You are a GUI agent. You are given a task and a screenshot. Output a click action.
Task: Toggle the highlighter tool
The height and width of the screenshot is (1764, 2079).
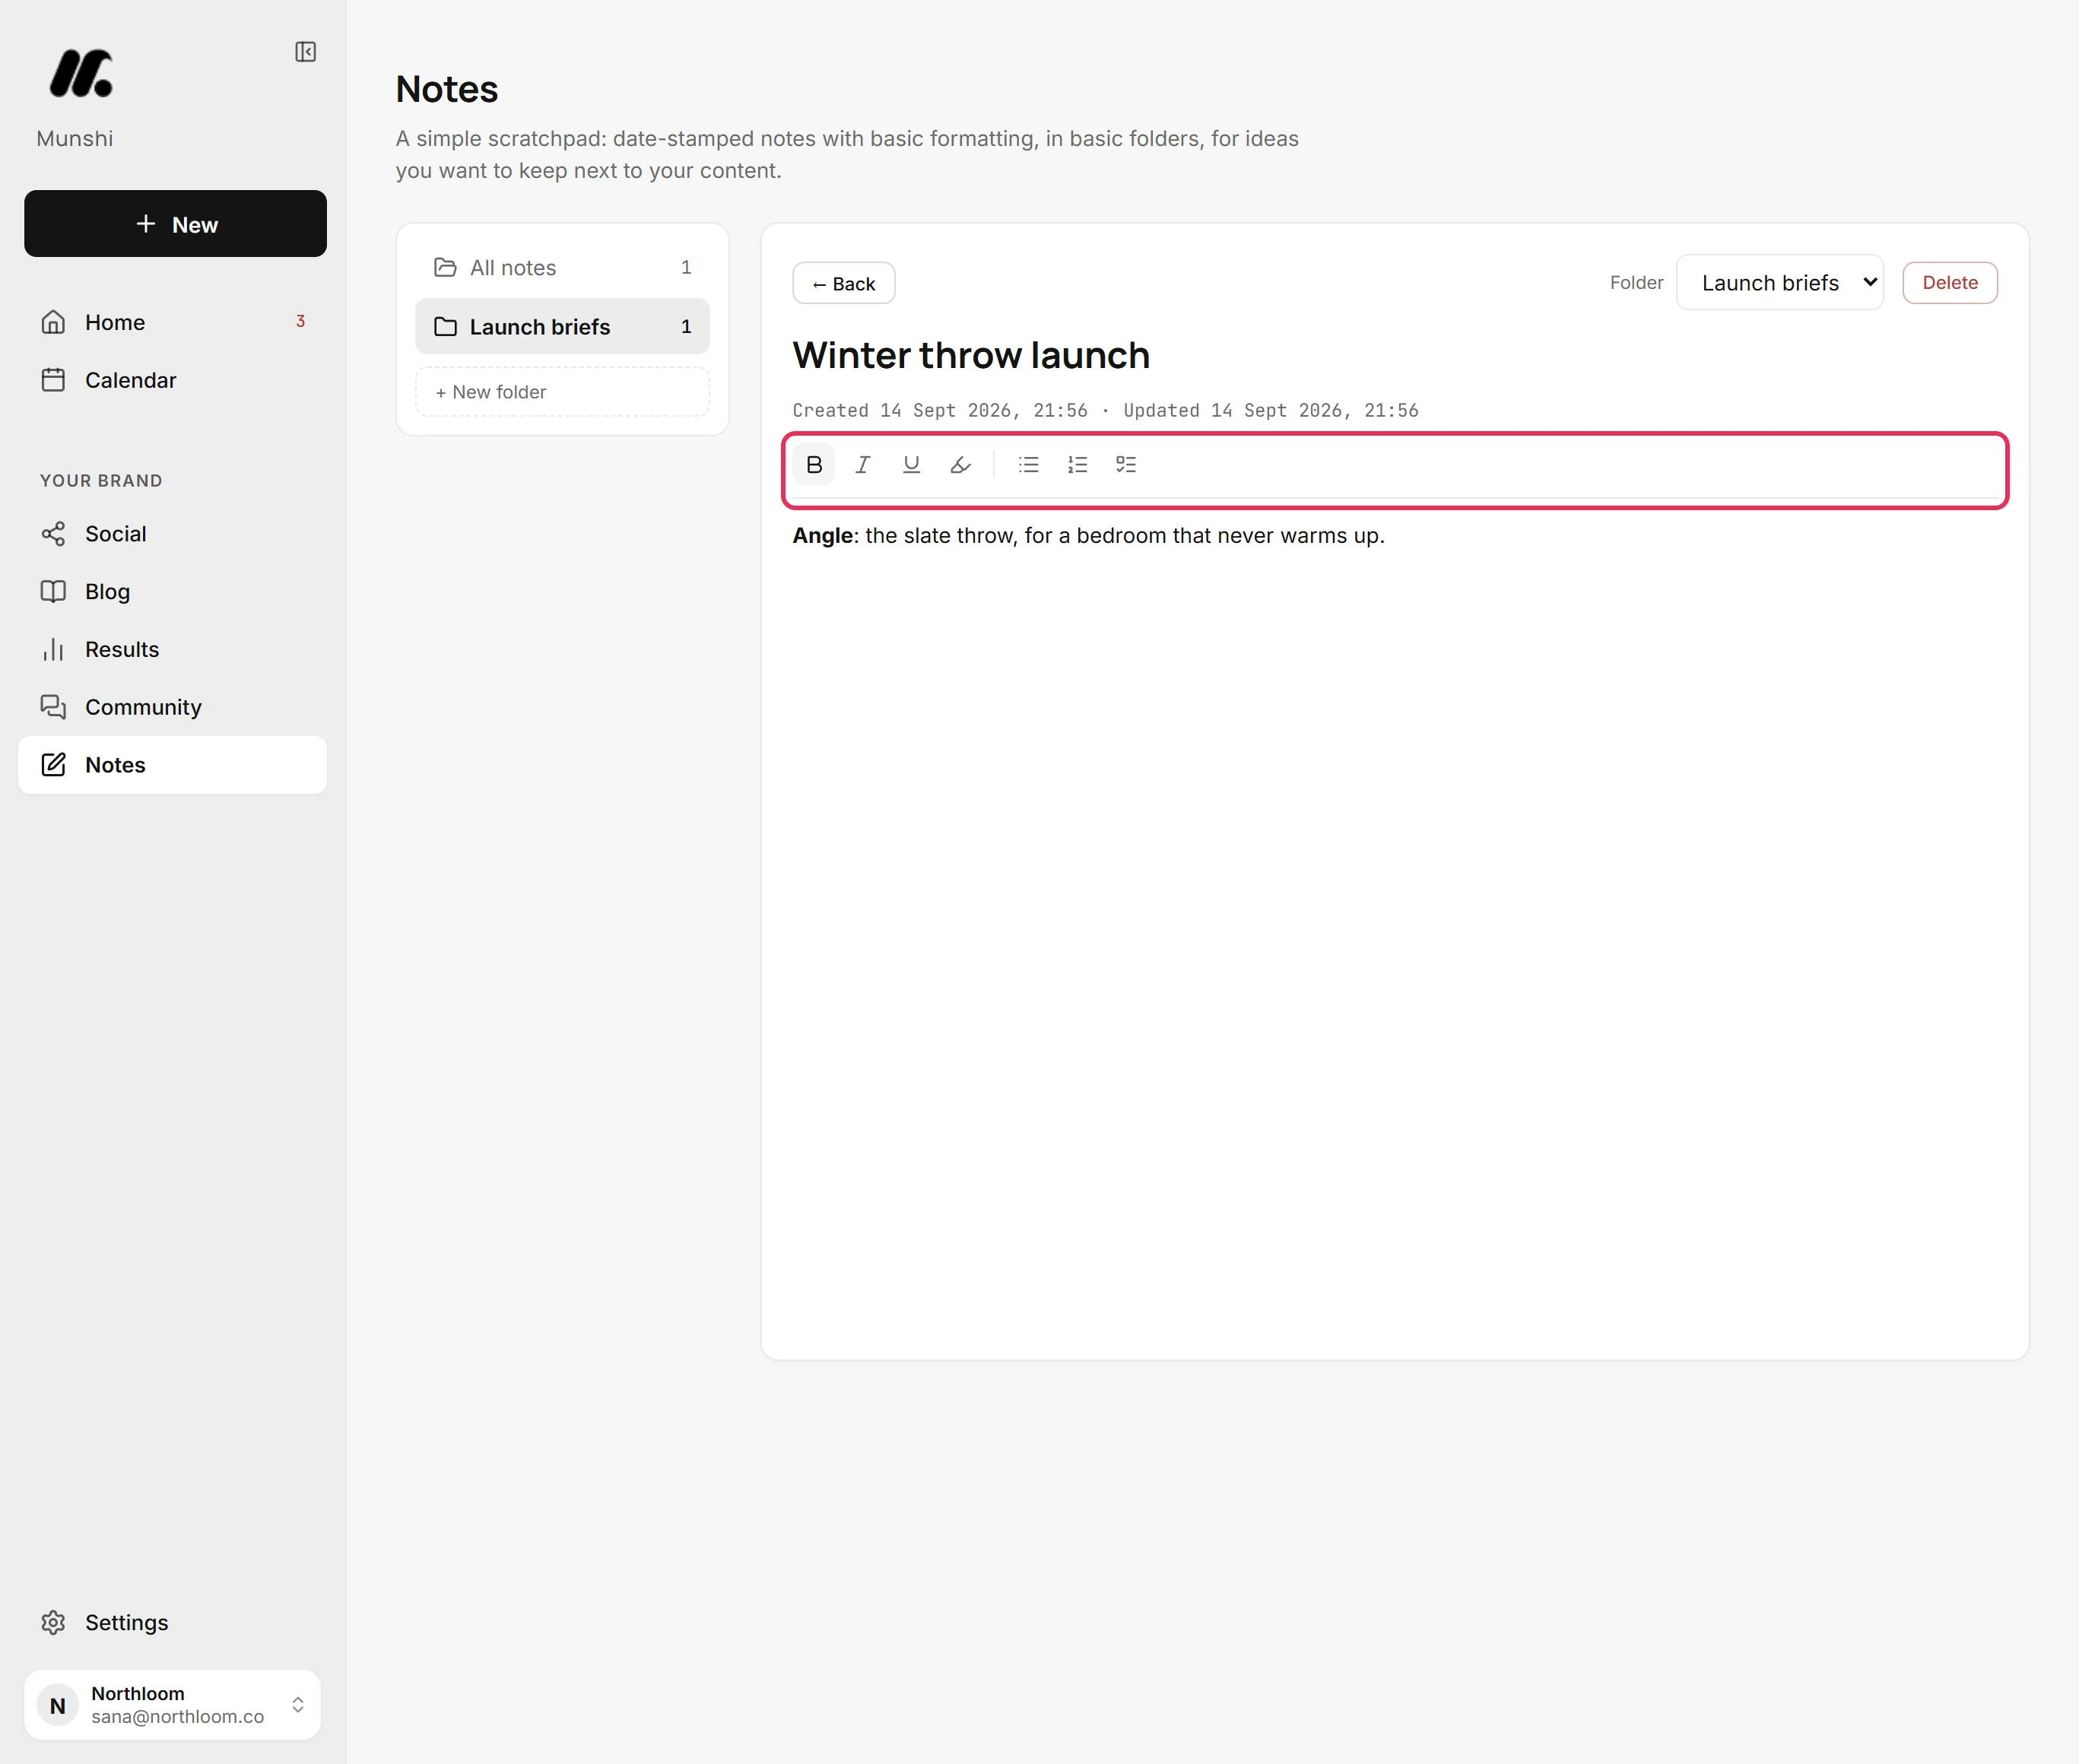tap(960, 464)
